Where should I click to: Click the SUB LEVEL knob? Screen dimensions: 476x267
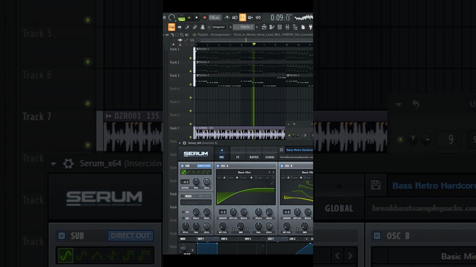pyautogui.click(x=207, y=182)
